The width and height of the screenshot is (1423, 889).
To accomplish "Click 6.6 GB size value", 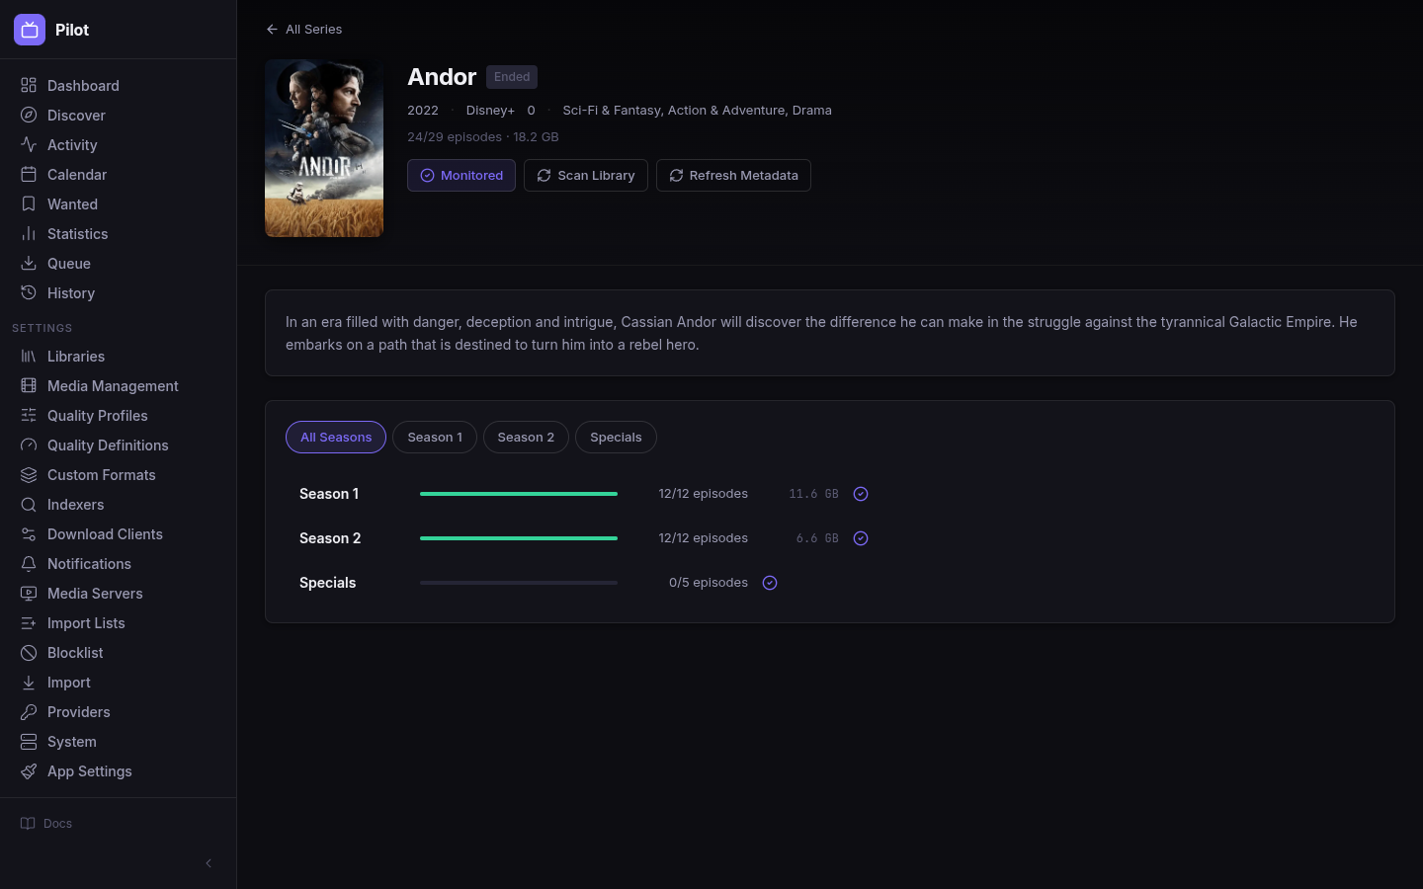I will tap(817, 538).
